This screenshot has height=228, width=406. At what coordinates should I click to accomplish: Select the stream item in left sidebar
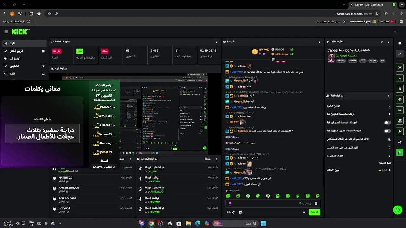(x=24, y=43)
